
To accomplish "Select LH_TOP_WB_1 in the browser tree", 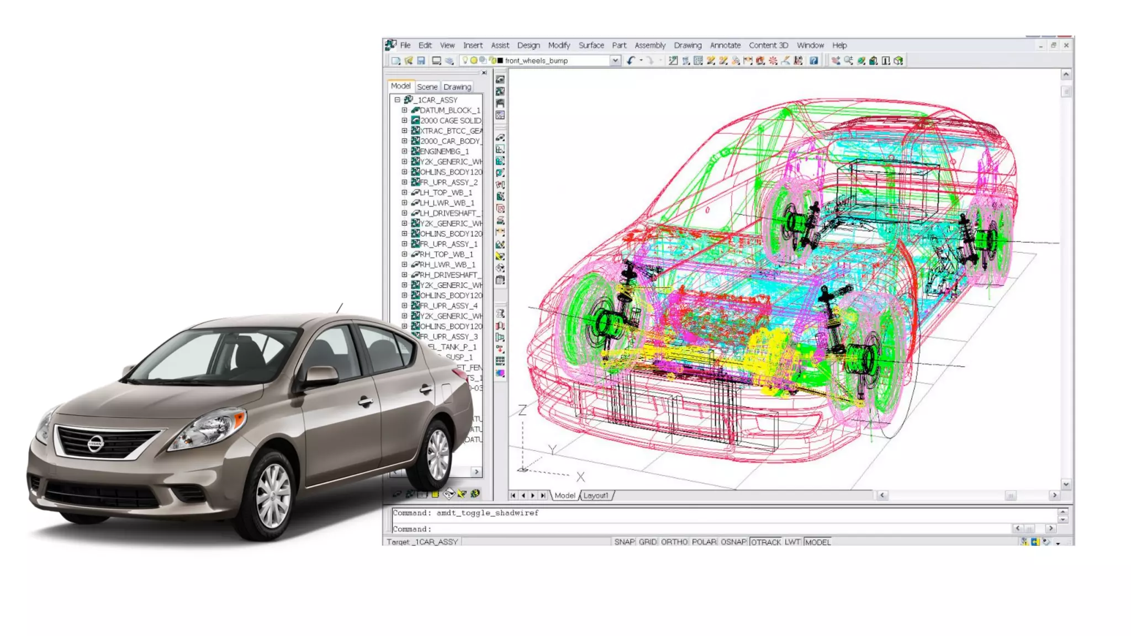I will click(x=445, y=193).
